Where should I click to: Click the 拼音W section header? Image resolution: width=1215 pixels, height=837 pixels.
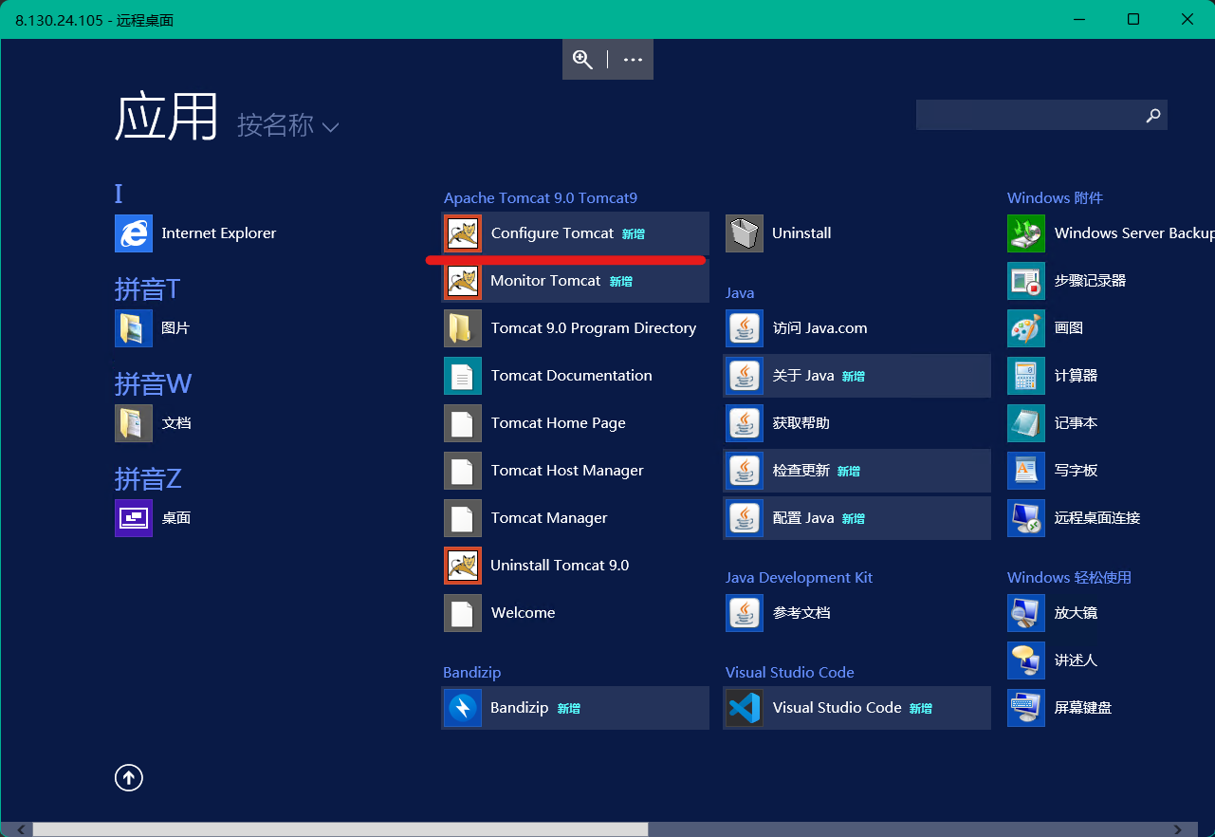point(153,383)
